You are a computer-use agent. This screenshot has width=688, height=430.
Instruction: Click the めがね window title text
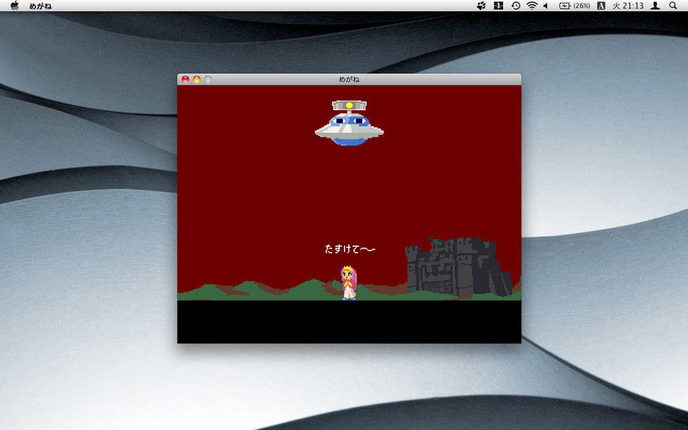[x=349, y=79]
